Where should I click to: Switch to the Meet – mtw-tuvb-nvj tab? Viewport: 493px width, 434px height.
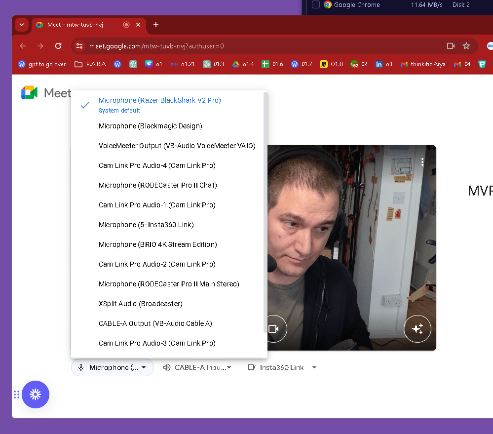(x=89, y=25)
